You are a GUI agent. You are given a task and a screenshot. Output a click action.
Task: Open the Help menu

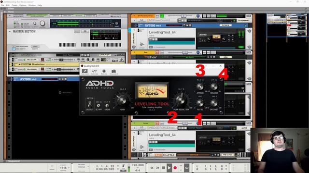tap(40, 5)
